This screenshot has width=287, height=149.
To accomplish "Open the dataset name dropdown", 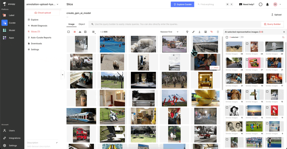I will click(x=42, y=4).
